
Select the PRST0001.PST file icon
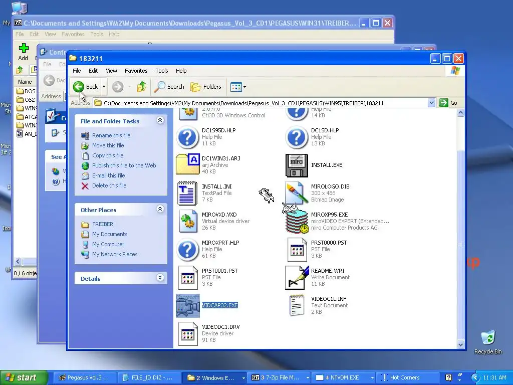[187, 278]
